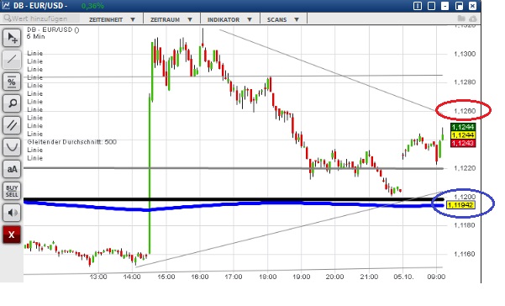Click the folder icon in toolbar

(x=461, y=18)
